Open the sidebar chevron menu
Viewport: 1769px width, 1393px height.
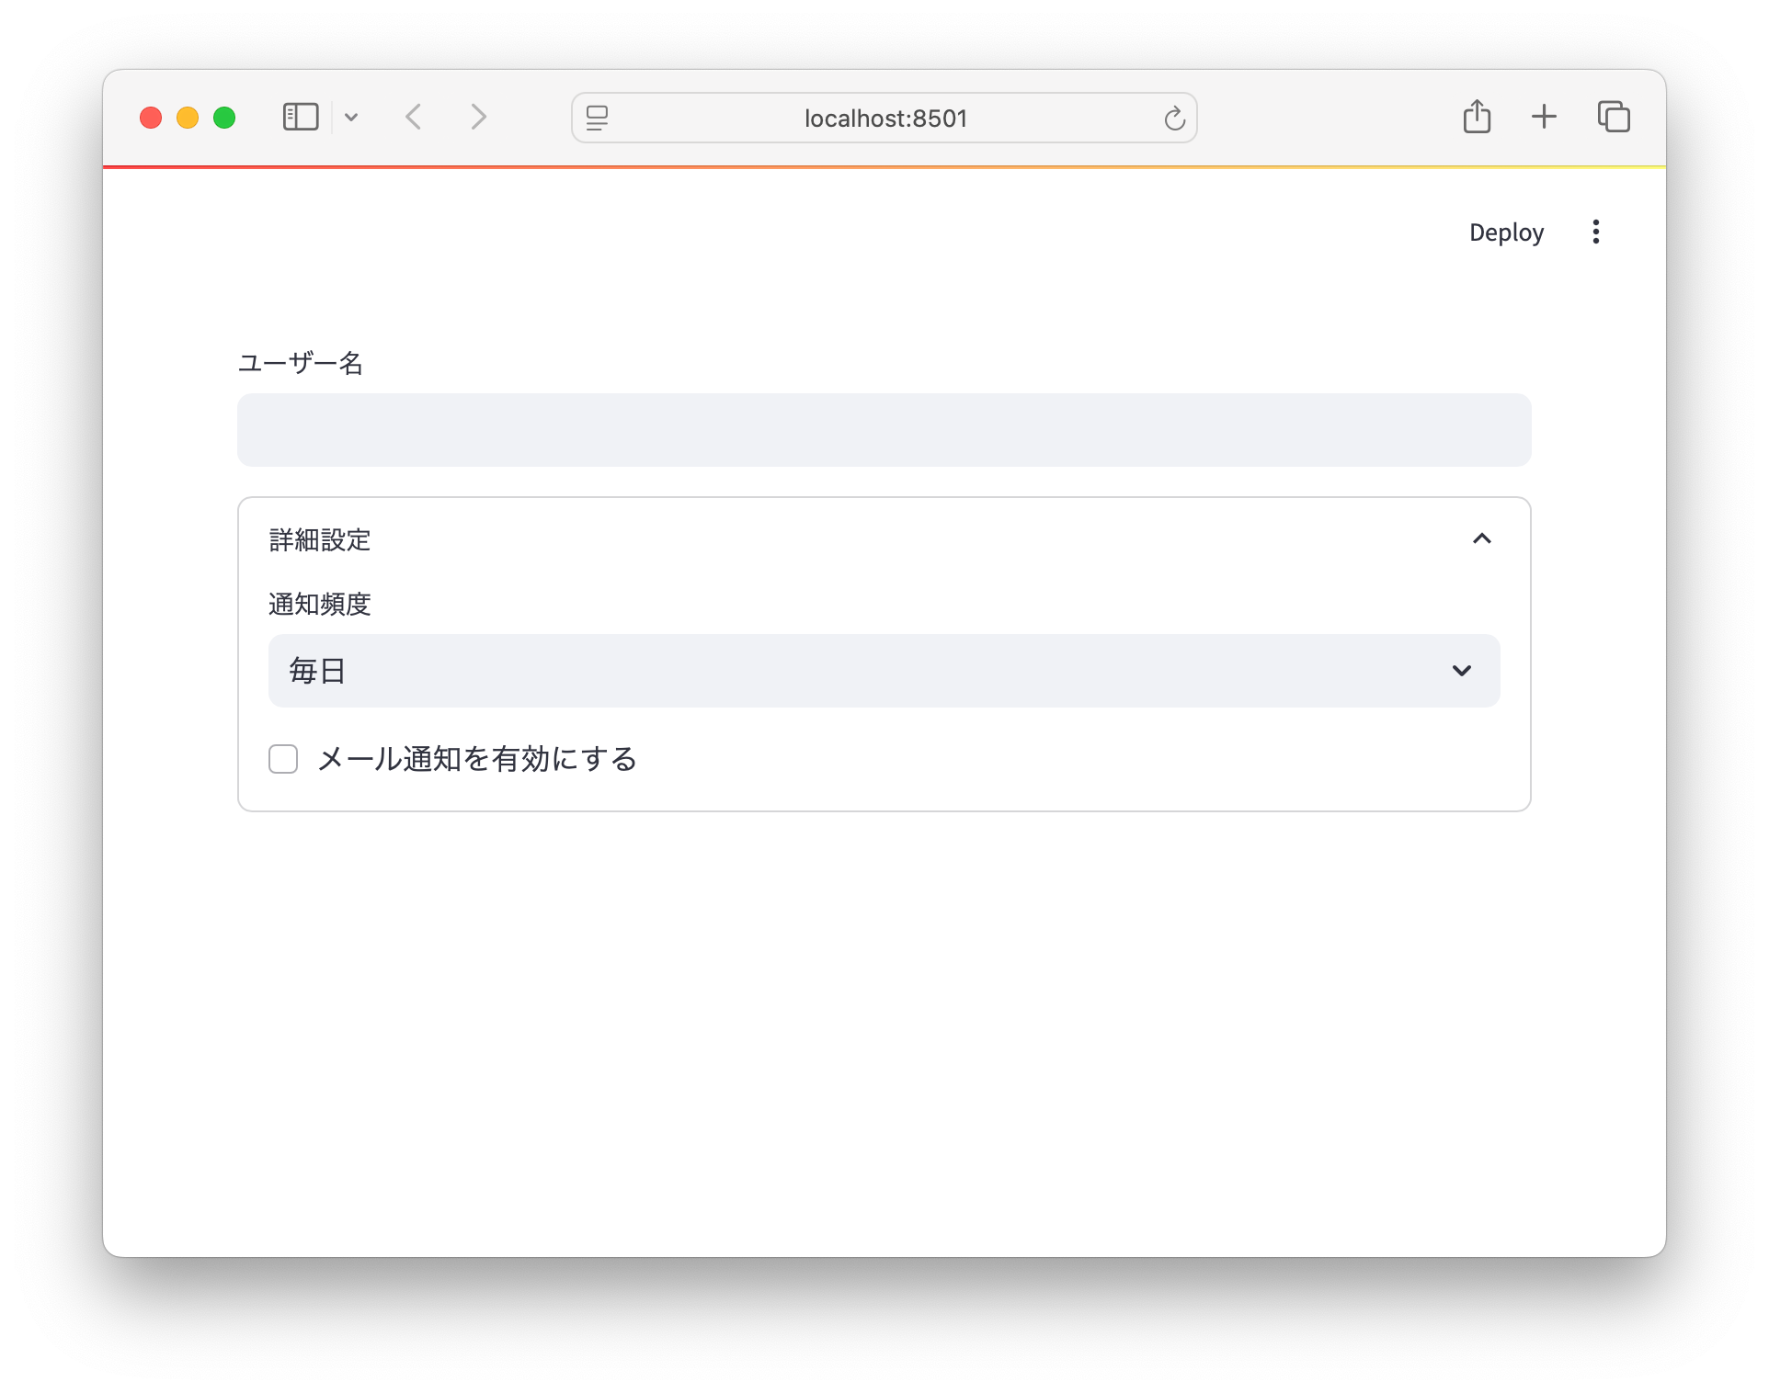click(352, 117)
